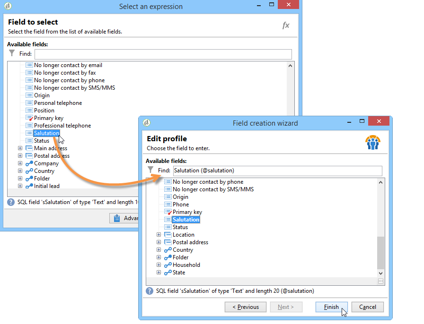Click the Household link icon
424x324 pixels.
[168, 265]
